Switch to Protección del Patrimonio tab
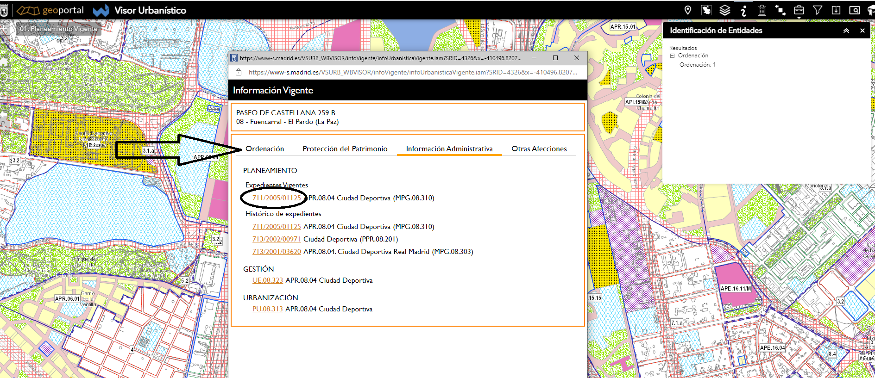 pos(345,149)
